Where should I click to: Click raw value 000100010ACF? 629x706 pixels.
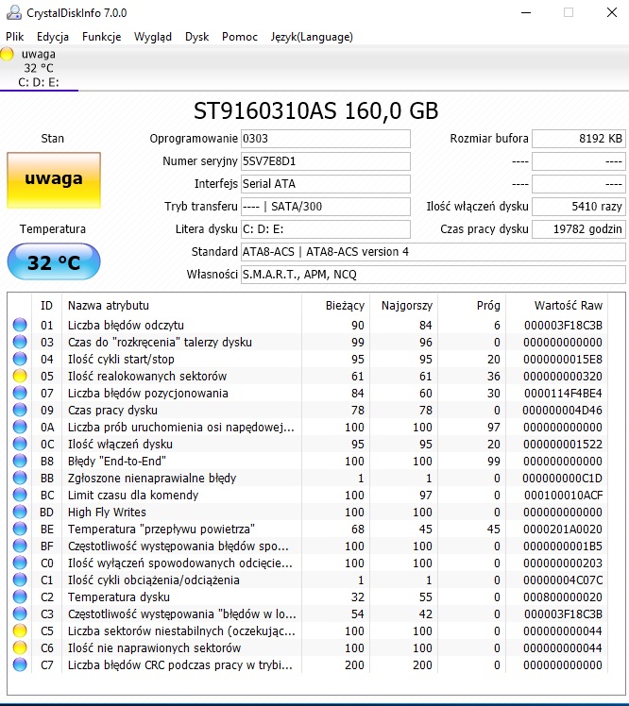(563, 496)
